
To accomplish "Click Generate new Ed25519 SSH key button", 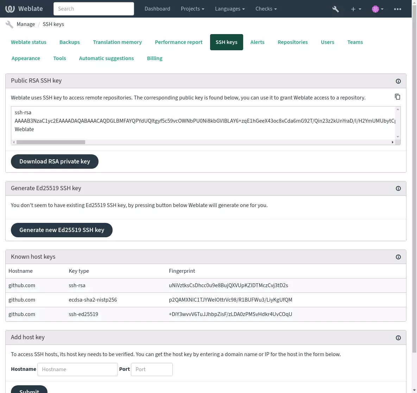I will 62,230.
